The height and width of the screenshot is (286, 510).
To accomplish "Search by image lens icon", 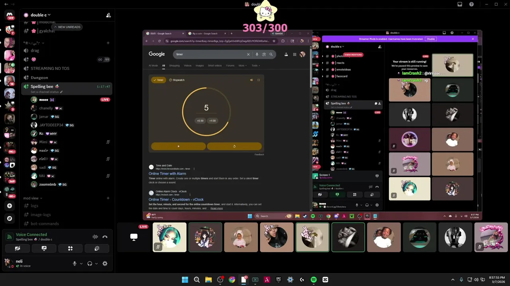I will pyautogui.click(x=264, y=54).
